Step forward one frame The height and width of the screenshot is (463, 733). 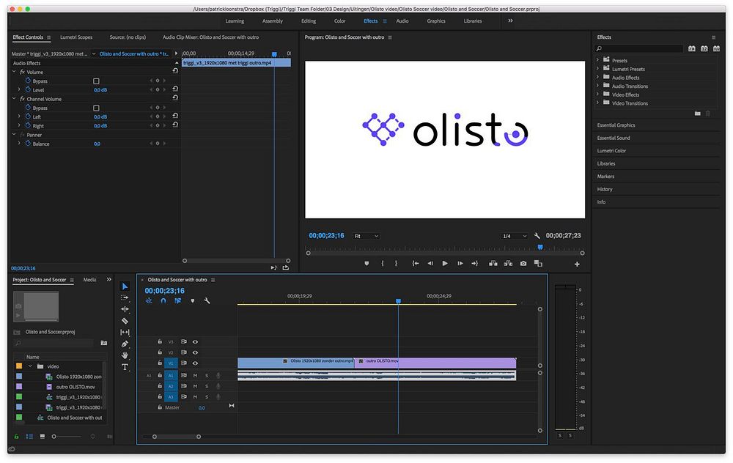[x=460, y=264]
